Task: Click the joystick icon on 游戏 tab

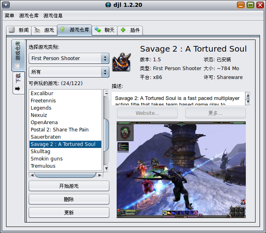Action: [37, 30]
